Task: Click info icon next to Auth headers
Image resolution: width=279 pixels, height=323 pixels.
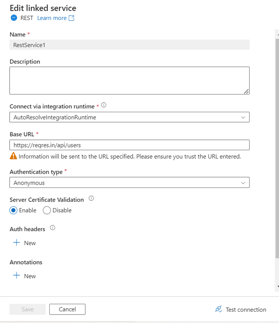Action: [53, 228]
